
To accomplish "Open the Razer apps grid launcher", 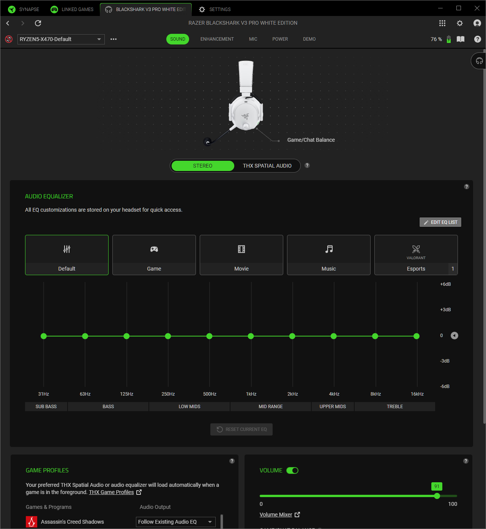I will click(442, 23).
